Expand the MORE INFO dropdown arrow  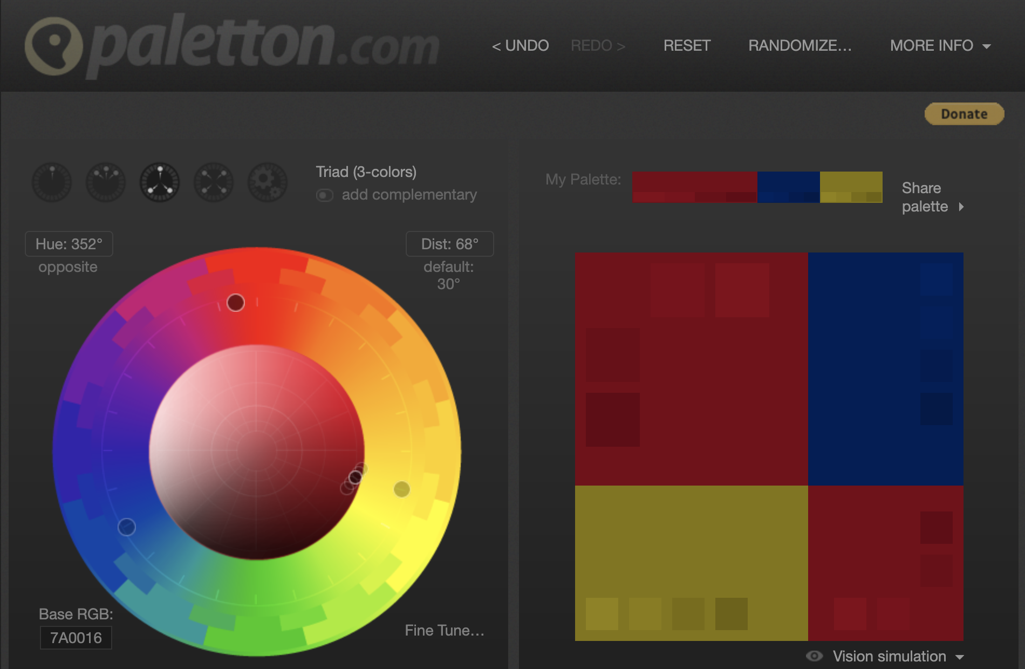pyautogui.click(x=987, y=46)
